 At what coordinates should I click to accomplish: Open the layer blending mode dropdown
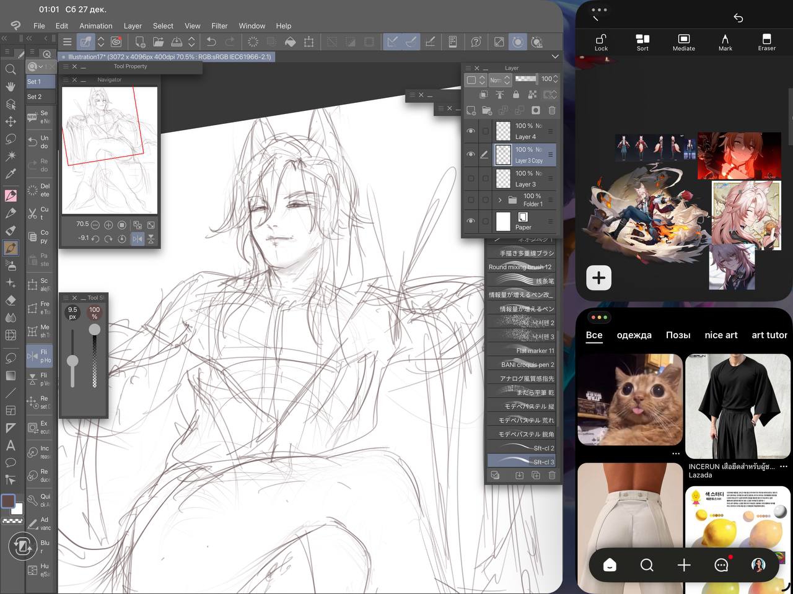500,80
